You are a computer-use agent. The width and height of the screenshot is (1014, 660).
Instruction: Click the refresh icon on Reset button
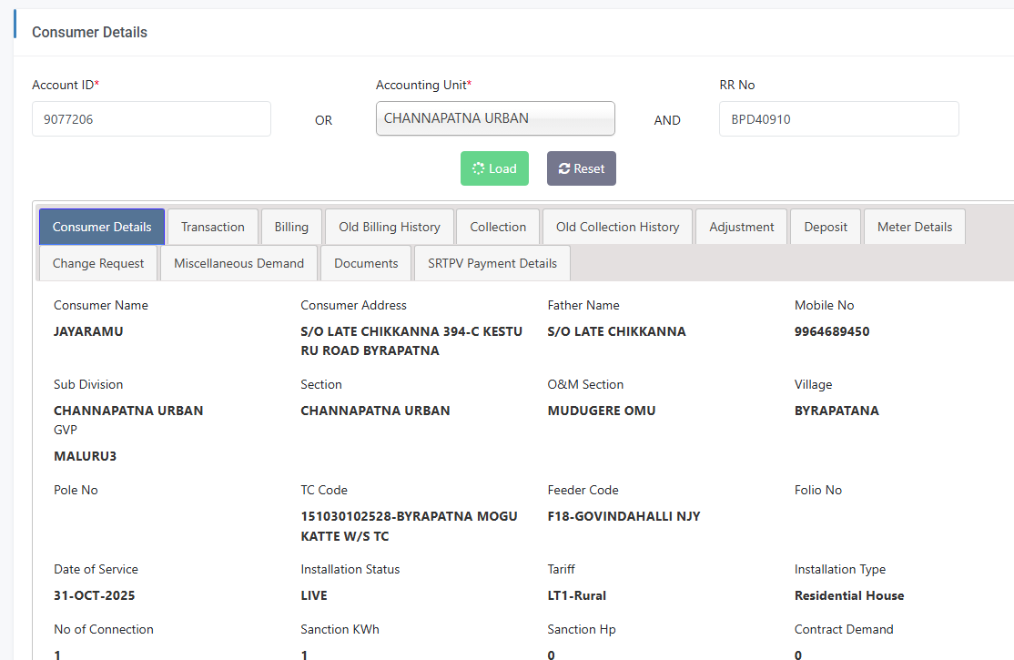(564, 168)
